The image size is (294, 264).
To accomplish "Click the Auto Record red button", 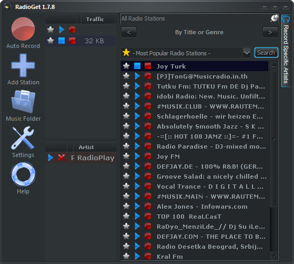I will 23,29.
